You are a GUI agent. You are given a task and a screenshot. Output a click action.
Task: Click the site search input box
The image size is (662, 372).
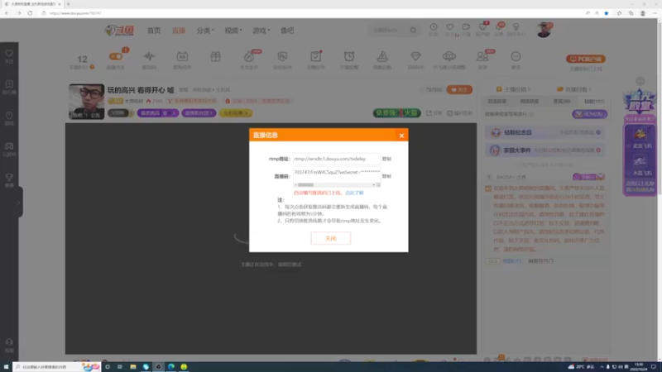(x=388, y=31)
